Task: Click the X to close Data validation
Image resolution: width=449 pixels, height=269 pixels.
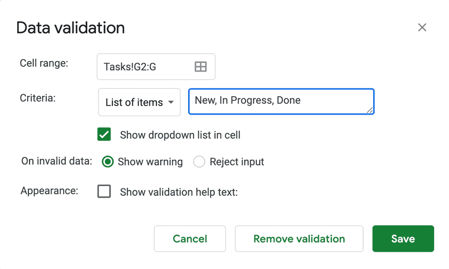Action: (422, 27)
